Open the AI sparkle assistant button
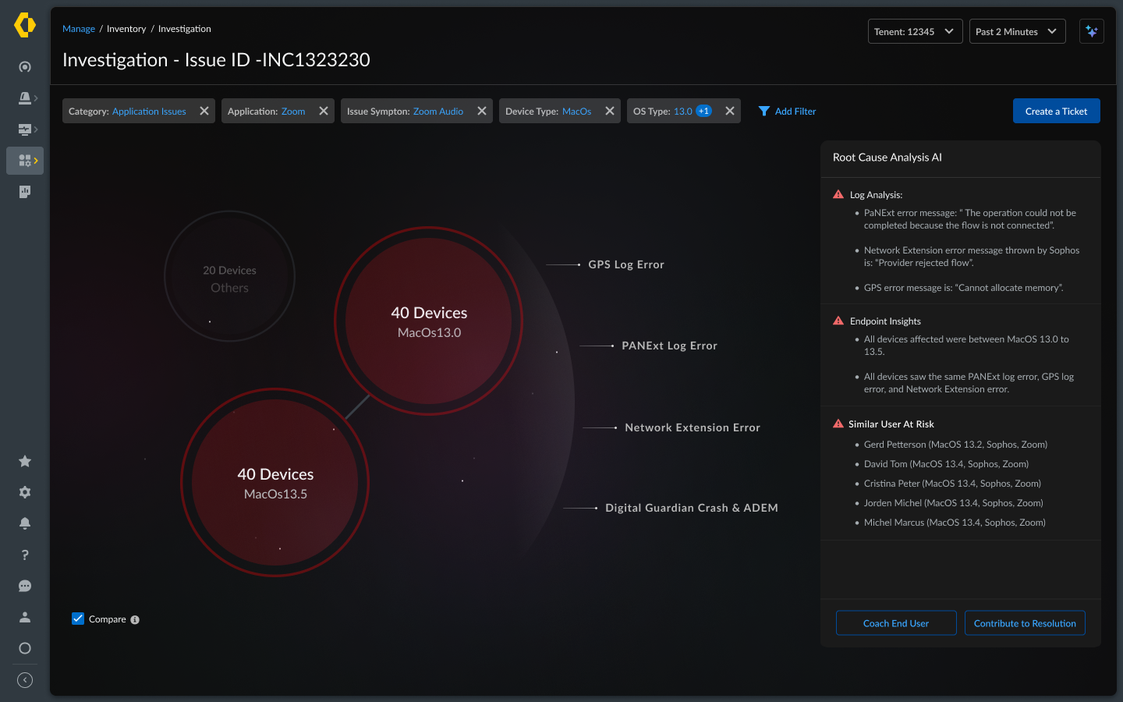Image resolution: width=1123 pixels, height=702 pixels. click(1092, 31)
